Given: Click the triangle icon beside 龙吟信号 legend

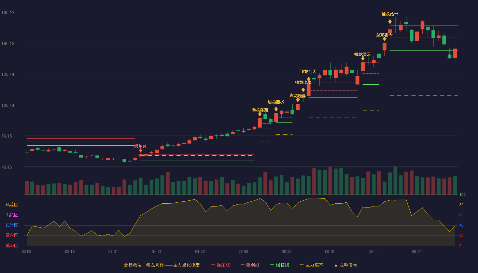Looking at the screenshot, I should [x=336, y=265].
